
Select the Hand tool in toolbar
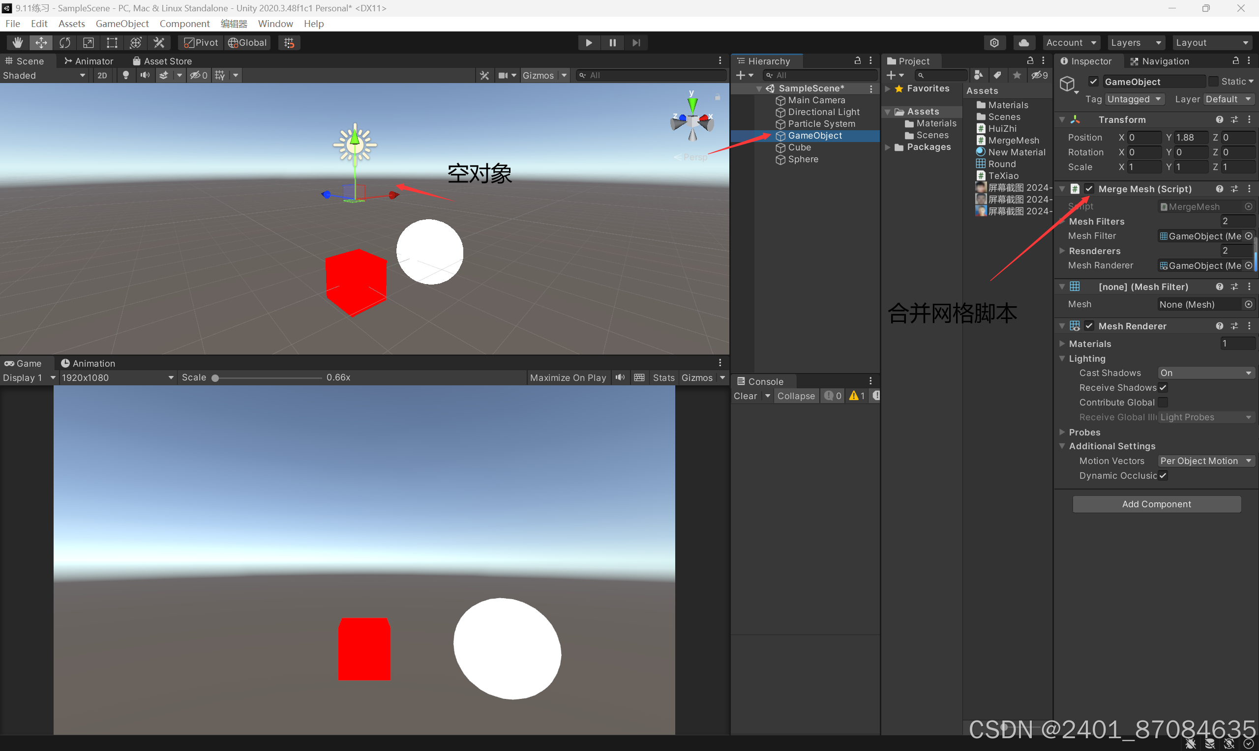(x=17, y=42)
